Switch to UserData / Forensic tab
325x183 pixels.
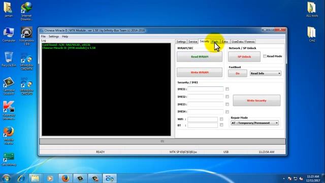(x=243, y=42)
